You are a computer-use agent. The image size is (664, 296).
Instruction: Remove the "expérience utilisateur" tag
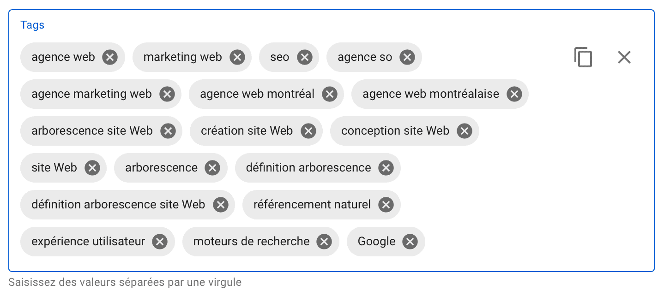(x=160, y=242)
